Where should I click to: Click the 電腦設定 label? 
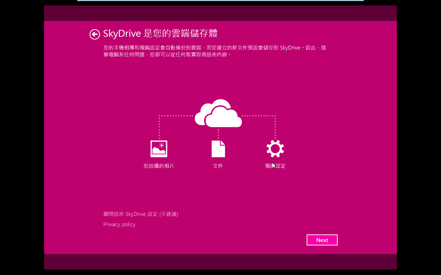[275, 166]
